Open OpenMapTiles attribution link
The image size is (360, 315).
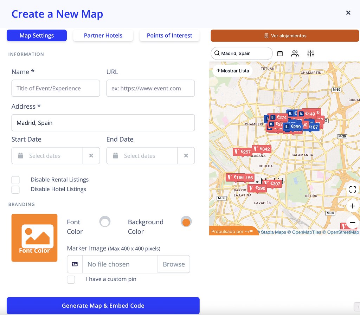(x=307, y=232)
